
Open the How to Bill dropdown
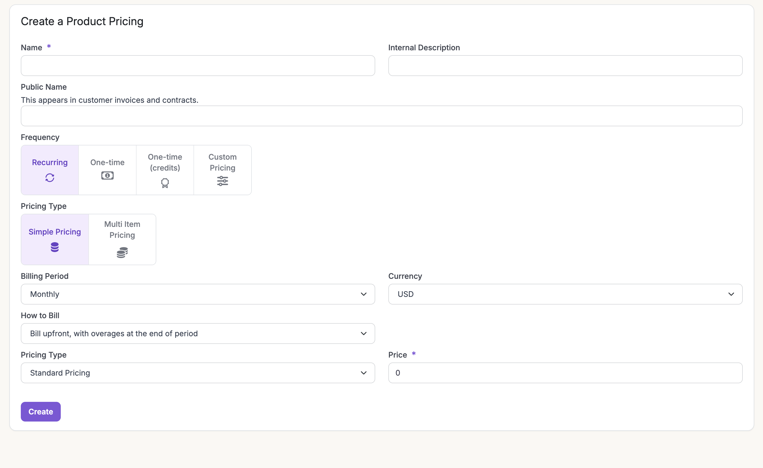click(x=198, y=333)
